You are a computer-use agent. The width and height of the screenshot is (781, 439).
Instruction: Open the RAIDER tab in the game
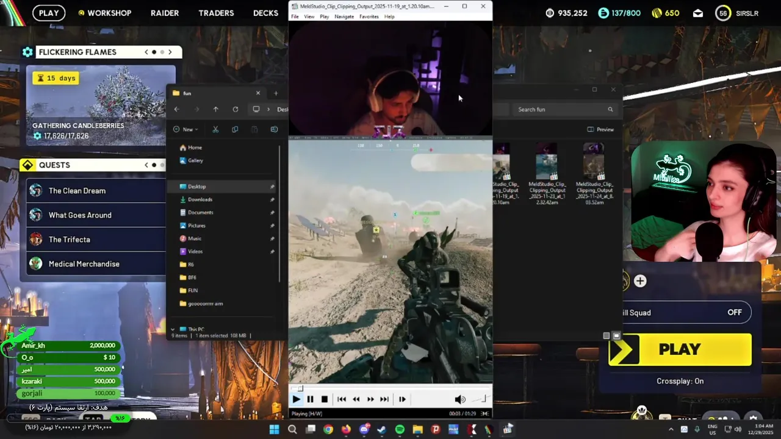165,13
